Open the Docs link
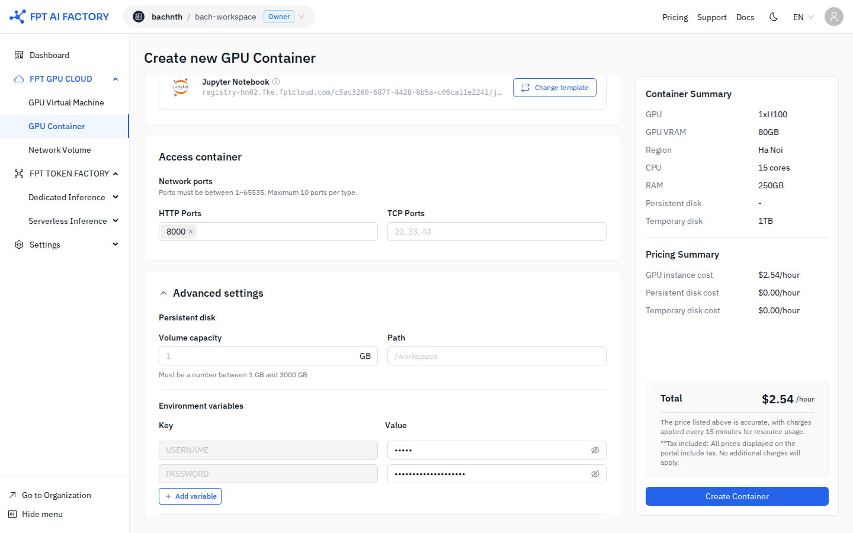Viewport: 853px width, 533px height. coord(745,17)
